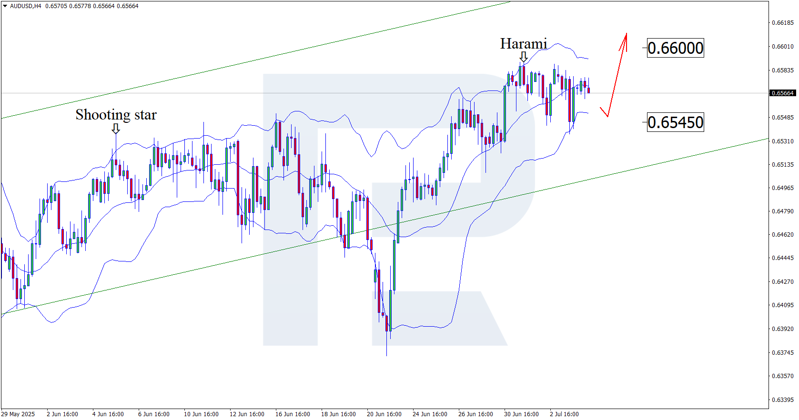Click the 30 Jun 16:00 time label

521,414
